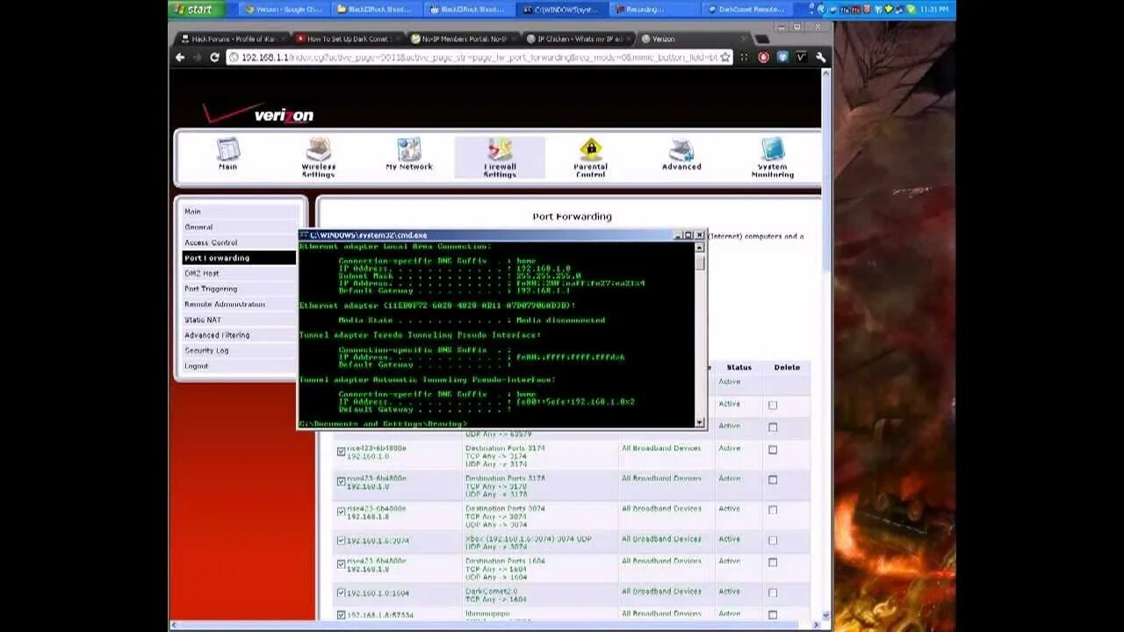Tick the Delete checkbox for Destination Ports 3178

point(773,480)
